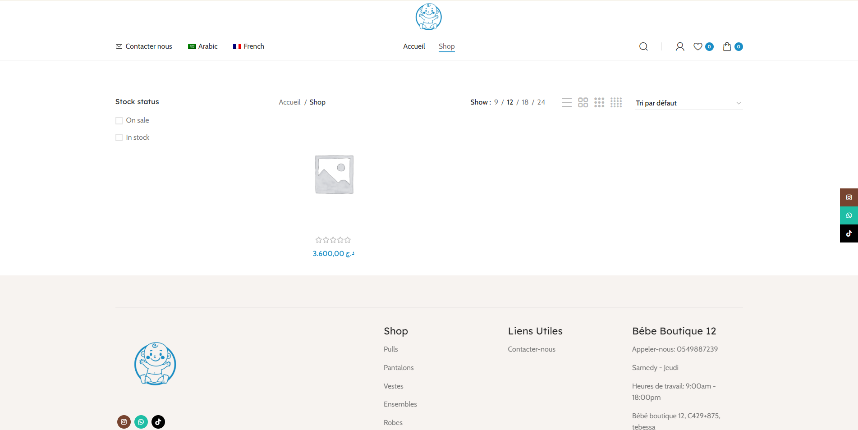
Task: Click the Contacter nous header link
Action: click(x=144, y=46)
